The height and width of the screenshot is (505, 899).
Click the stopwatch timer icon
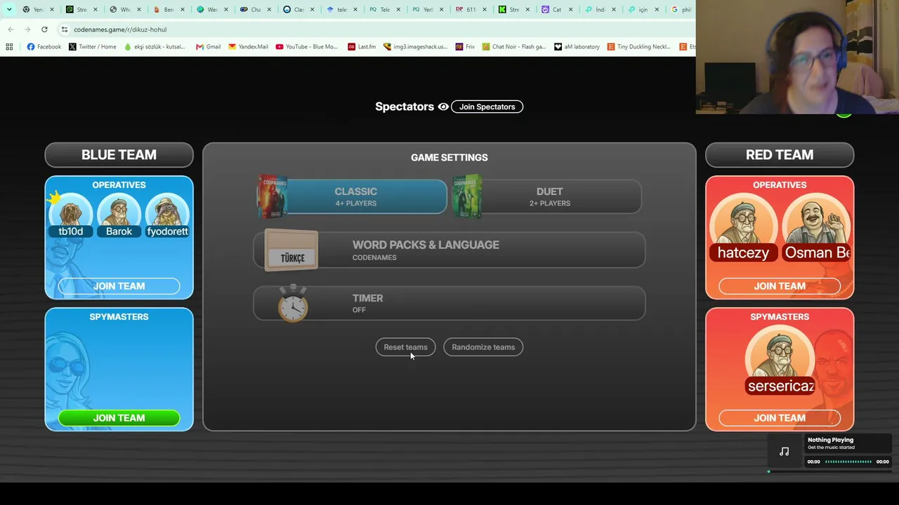[x=293, y=303]
